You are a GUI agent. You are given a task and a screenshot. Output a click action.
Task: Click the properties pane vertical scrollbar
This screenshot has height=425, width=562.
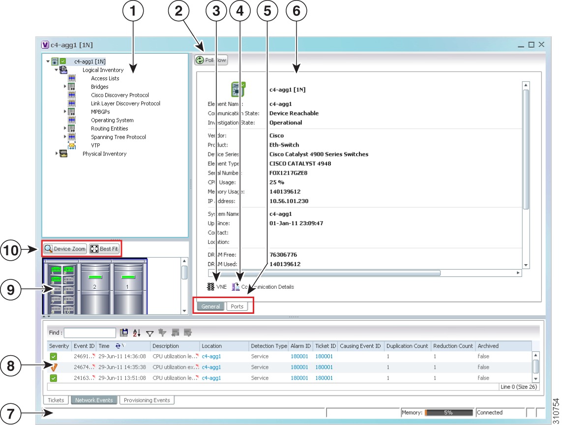pyautogui.click(x=526, y=175)
